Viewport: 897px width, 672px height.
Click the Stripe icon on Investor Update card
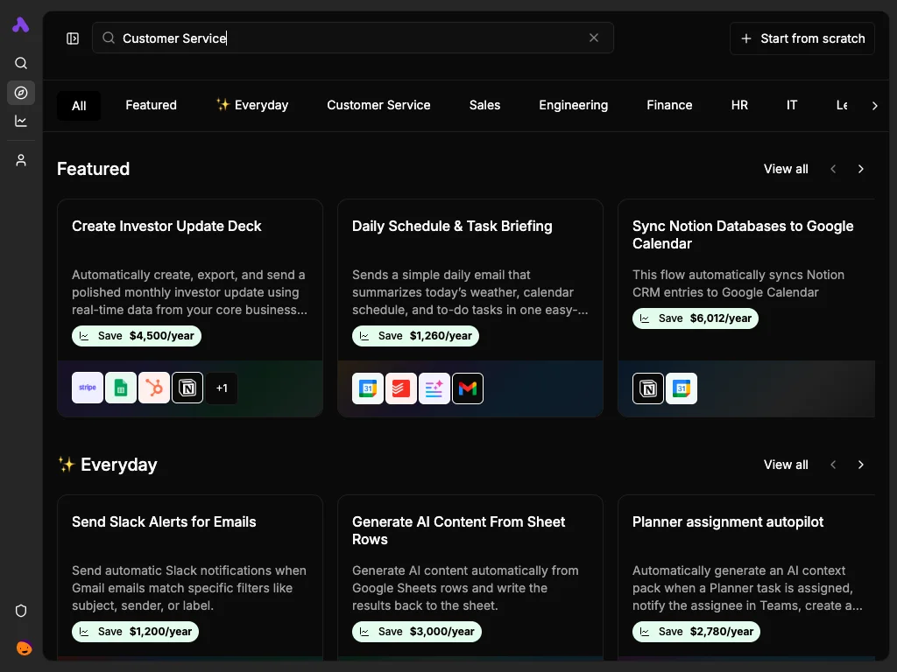88,388
